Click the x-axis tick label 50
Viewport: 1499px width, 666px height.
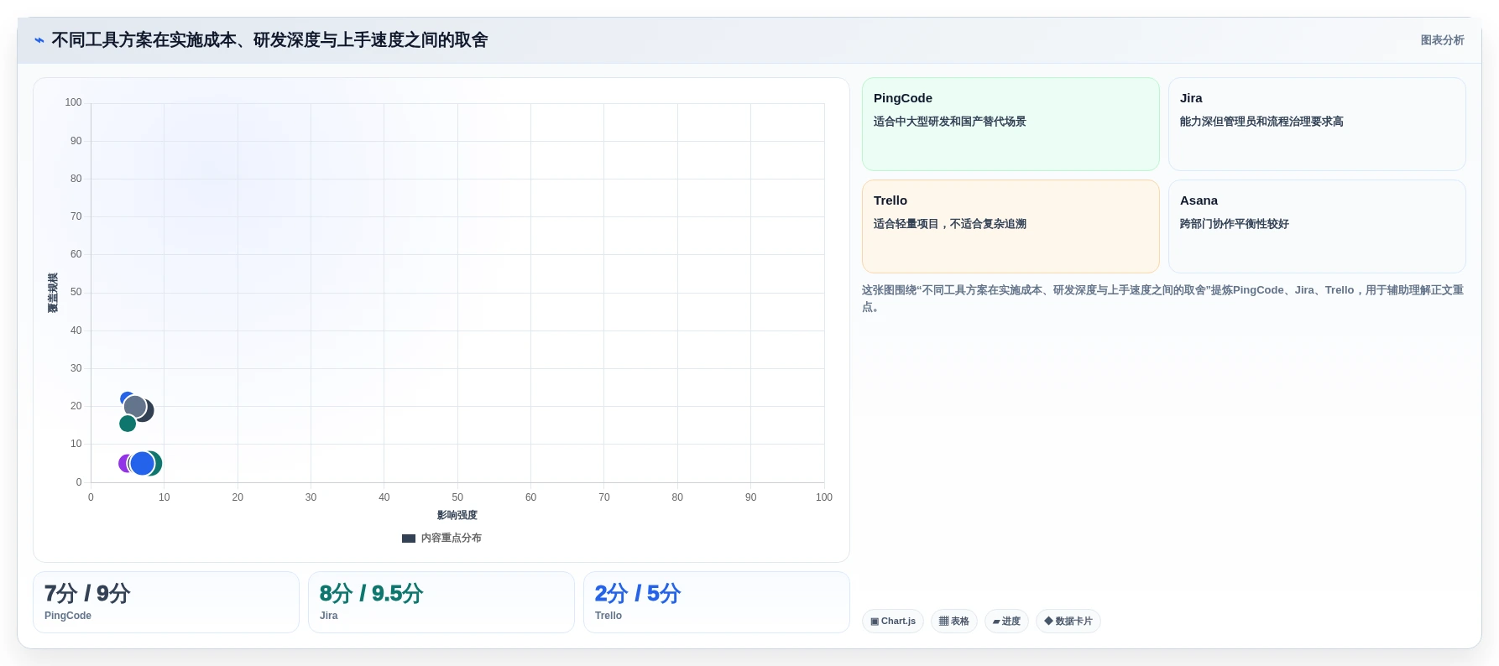tap(457, 497)
